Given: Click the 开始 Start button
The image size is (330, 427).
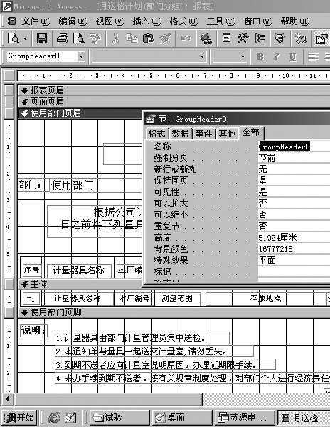Looking at the screenshot, I should 19,418.
